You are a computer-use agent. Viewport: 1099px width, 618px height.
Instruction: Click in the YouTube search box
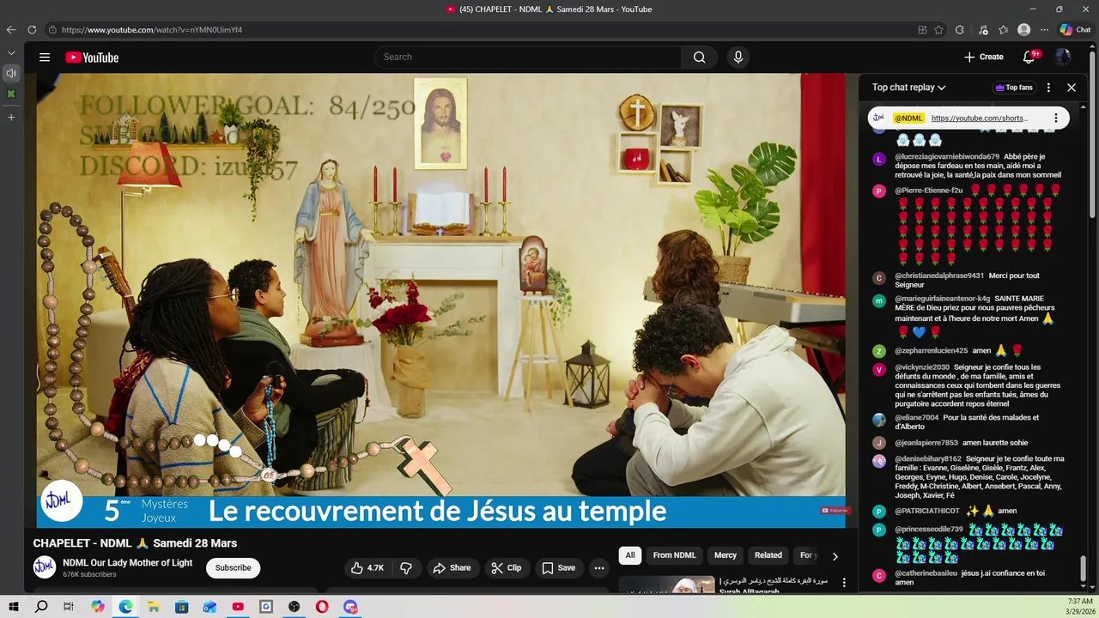point(528,58)
